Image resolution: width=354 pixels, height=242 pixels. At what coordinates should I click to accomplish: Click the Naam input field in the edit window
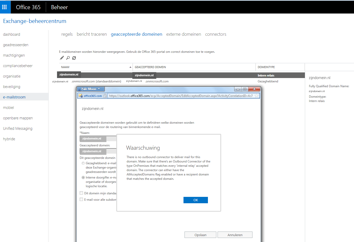[x=98, y=138]
